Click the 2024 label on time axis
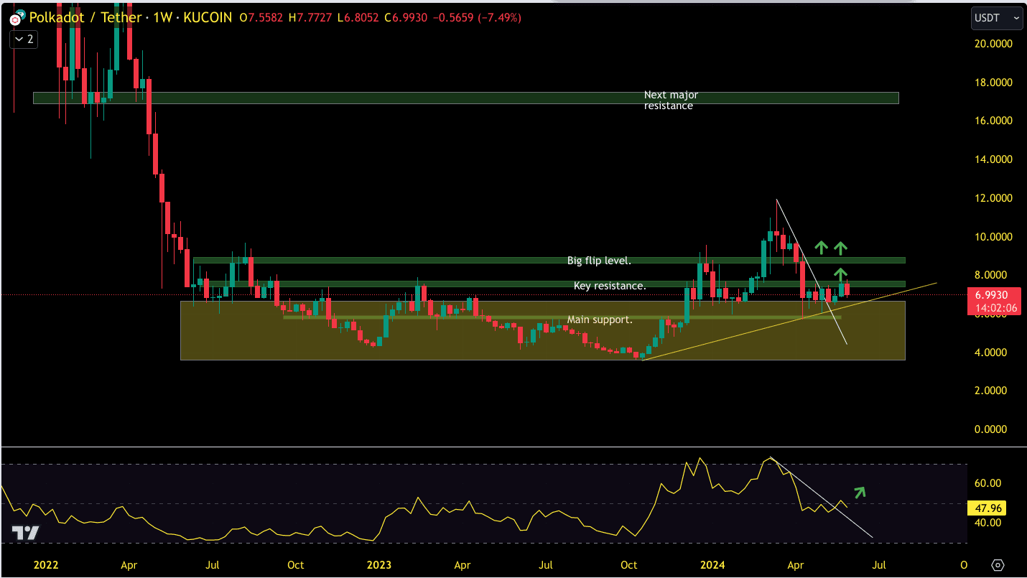1027x578 pixels. coord(712,565)
